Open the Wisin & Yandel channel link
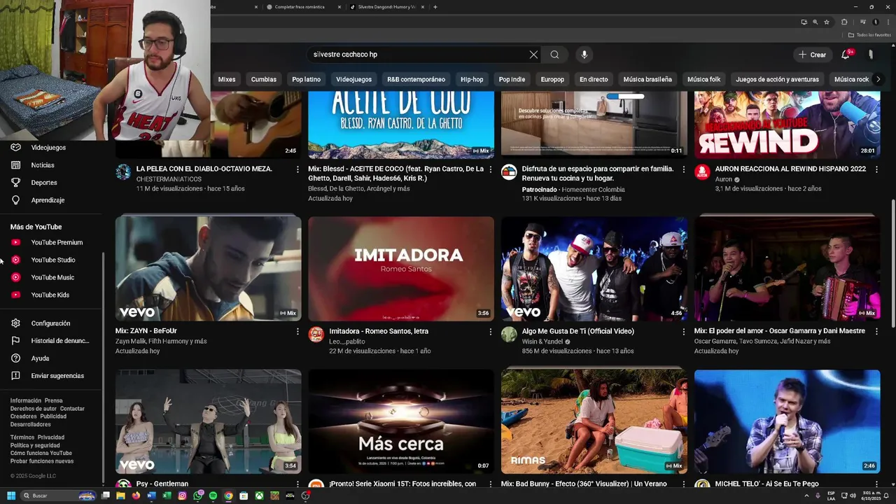 point(542,342)
